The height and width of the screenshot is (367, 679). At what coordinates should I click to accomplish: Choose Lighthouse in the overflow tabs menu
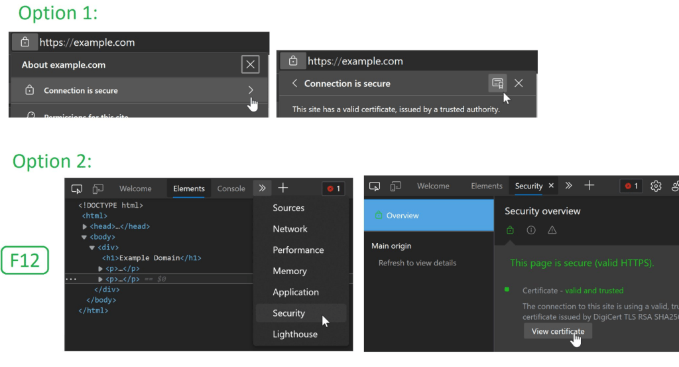294,334
